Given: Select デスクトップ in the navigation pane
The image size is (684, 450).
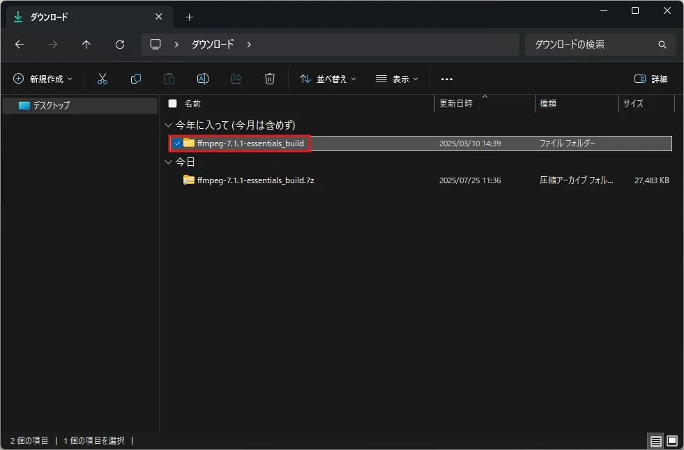Looking at the screenshot, I should pyautogui.click(x=80, y=105).
